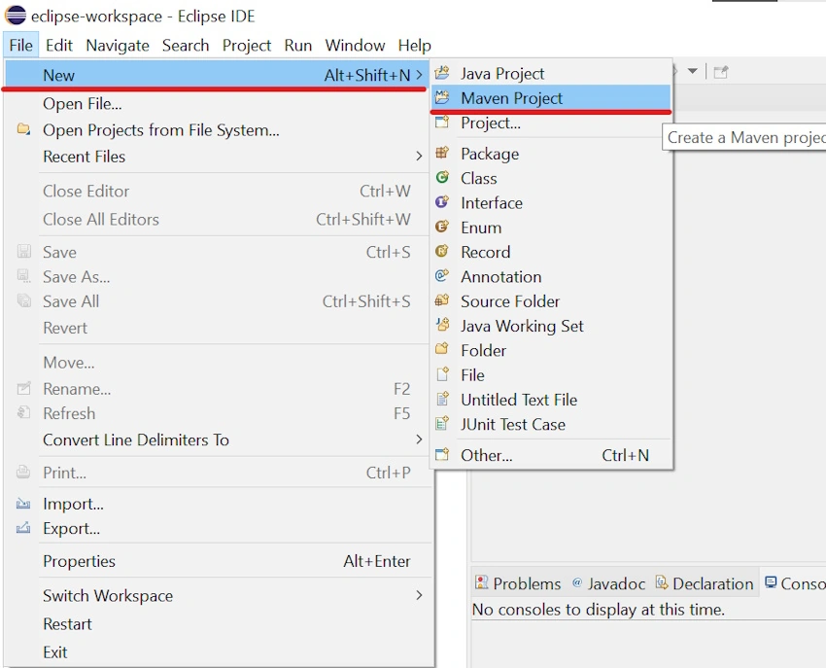Screen dimensions: 826x668
Task: Select the JUnit Test Case label
Action: click(x=513, y=424)
